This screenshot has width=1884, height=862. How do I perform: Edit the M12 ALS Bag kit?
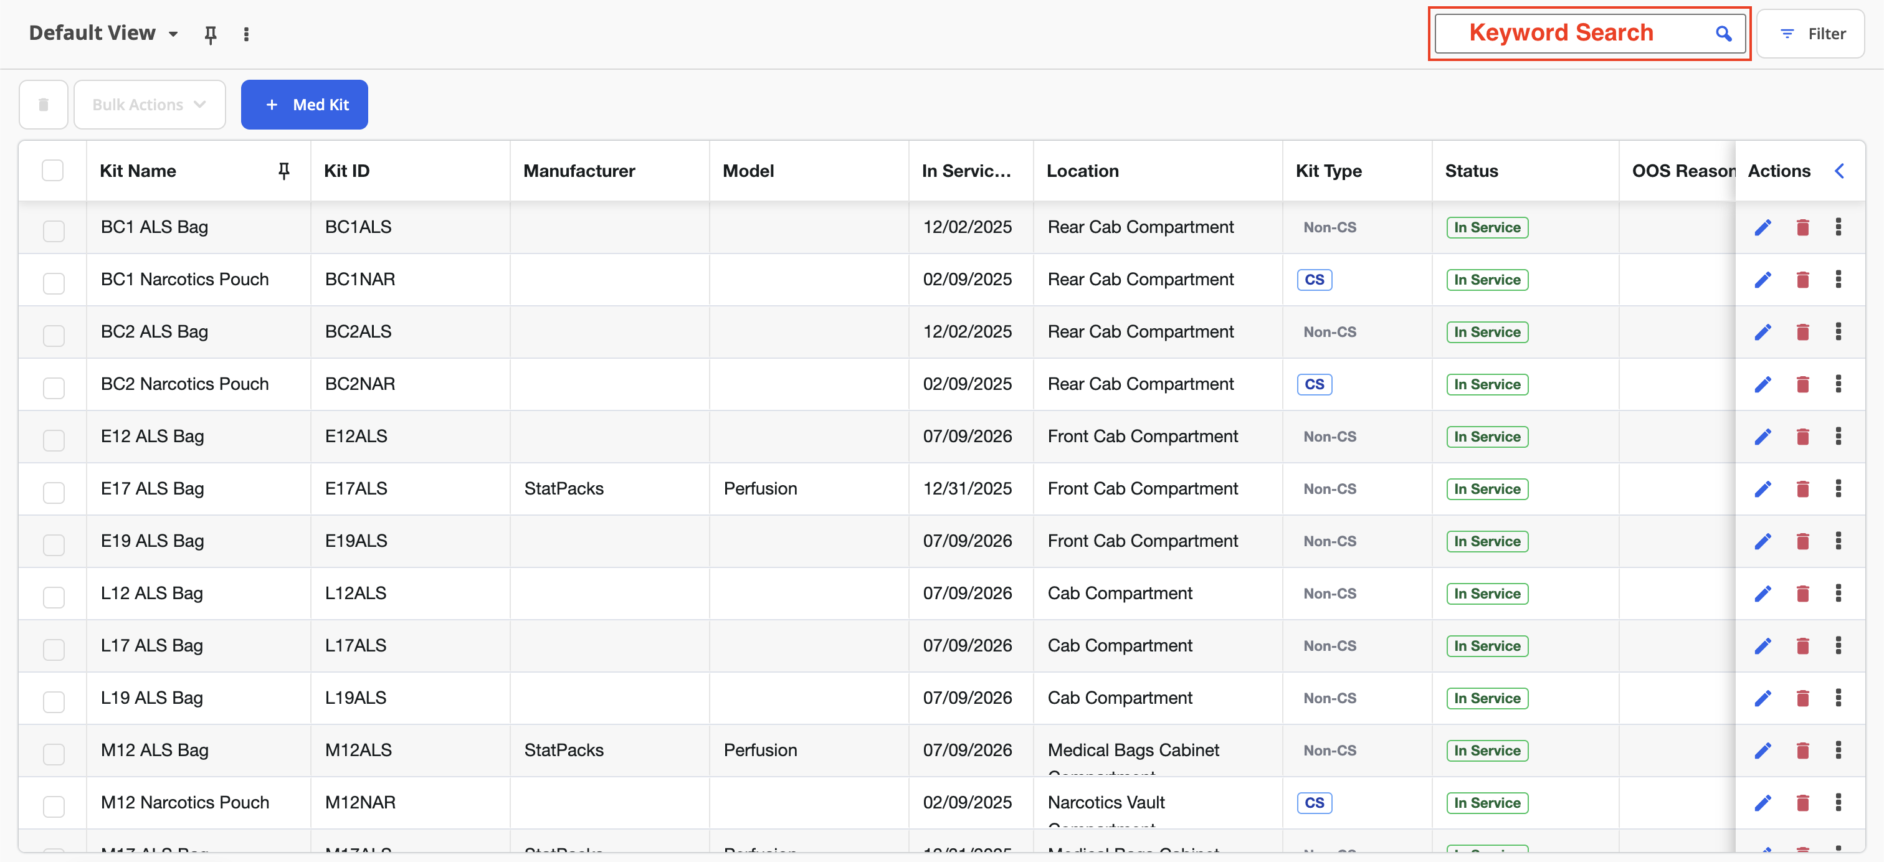click(1763, 751)
